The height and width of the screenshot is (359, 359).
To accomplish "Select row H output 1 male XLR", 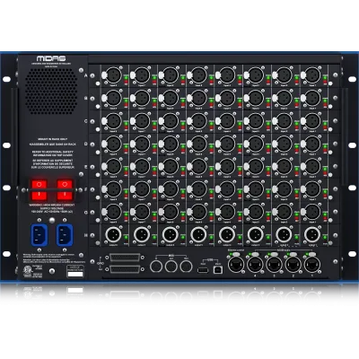I will (x=312, y=235).
